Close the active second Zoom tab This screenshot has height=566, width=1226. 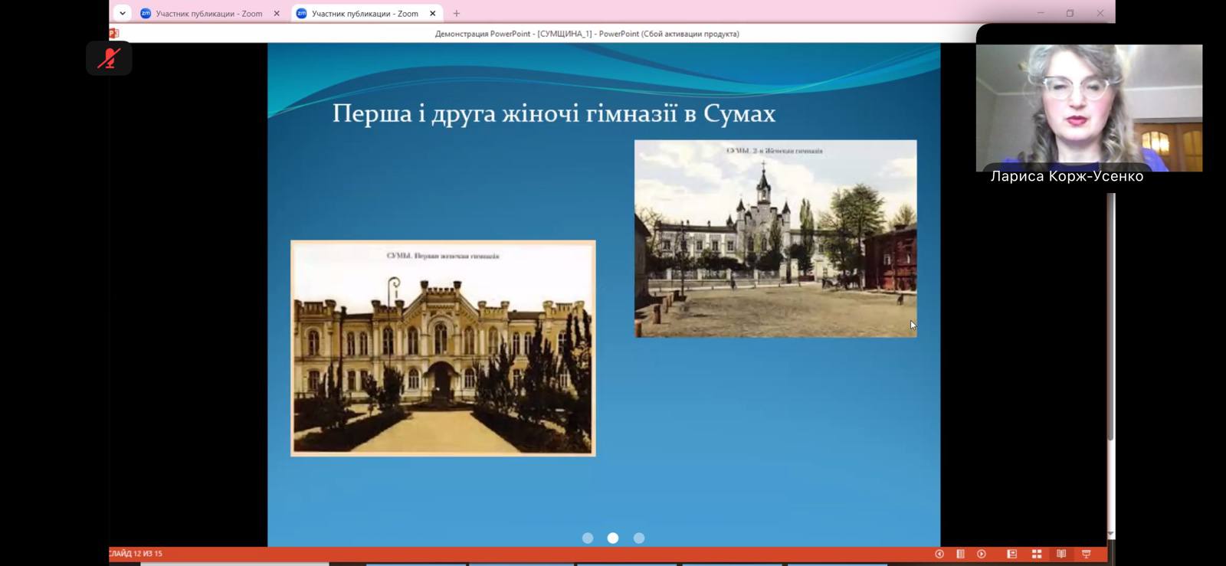(432, 13)
